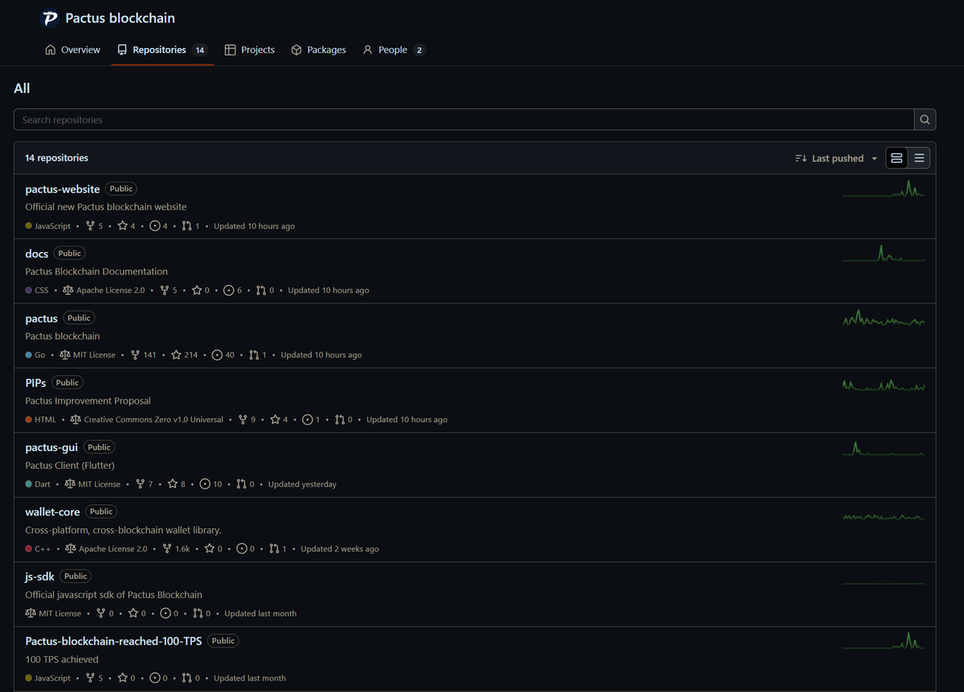
Task: Open the People tab
Action: tap(394, 50)
